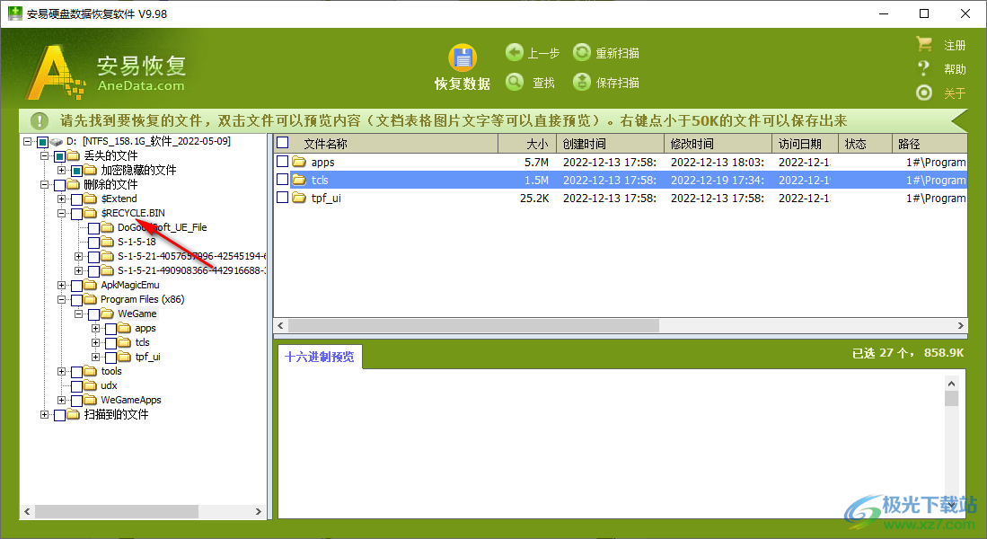Expand the 加密隐藏的文件 tree node

[62, 170]
